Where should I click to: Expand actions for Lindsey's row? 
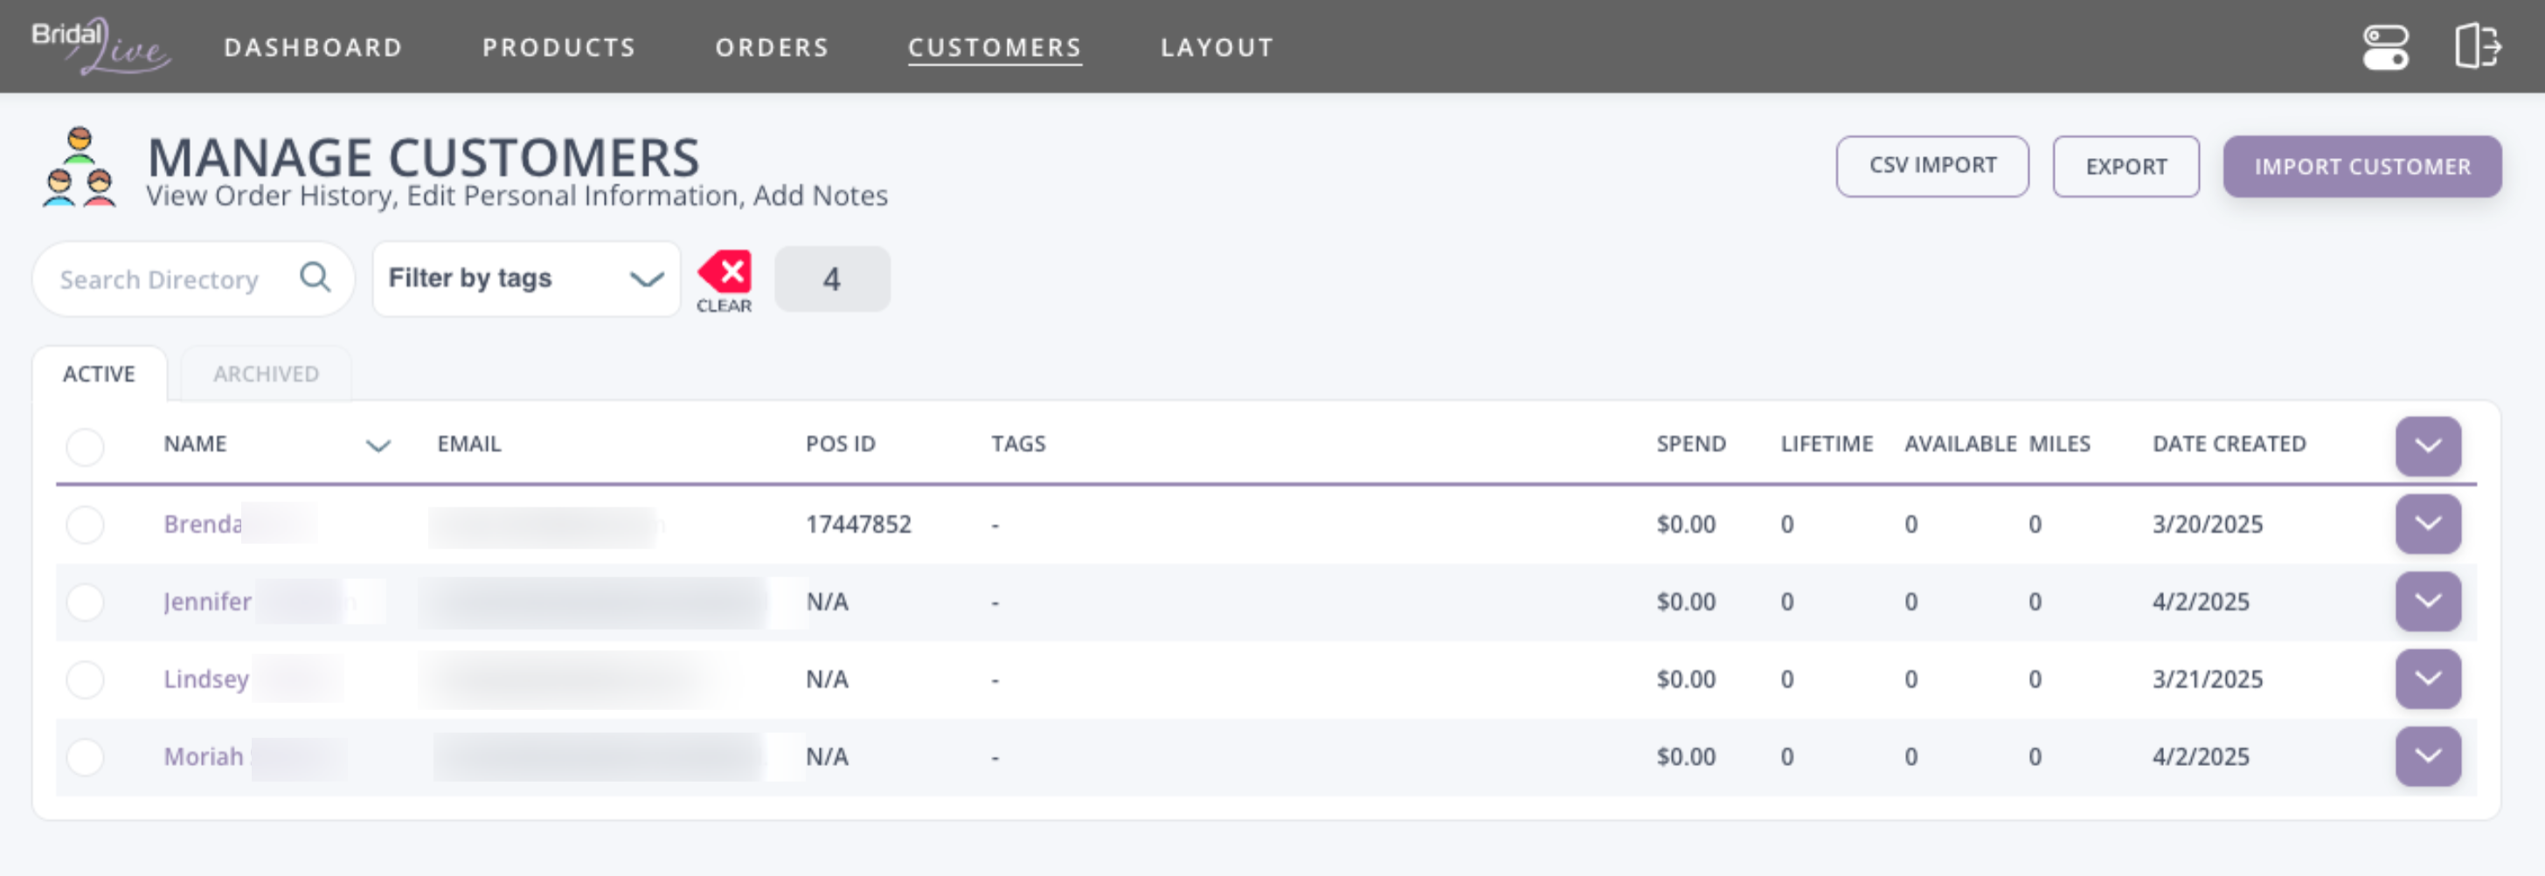[2427, 679]
